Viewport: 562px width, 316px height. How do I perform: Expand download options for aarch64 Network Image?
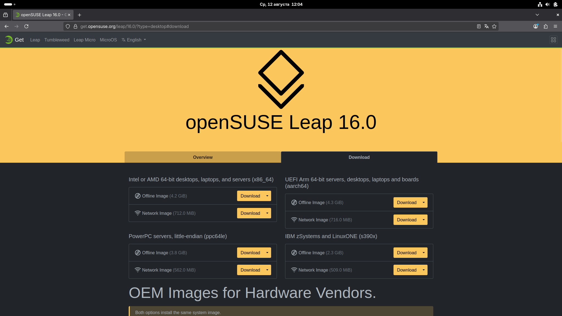coord(424,220)
